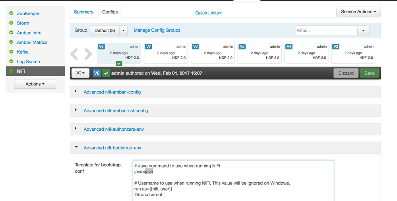
Task: Switch to the Configs tab
Action: 110,12
